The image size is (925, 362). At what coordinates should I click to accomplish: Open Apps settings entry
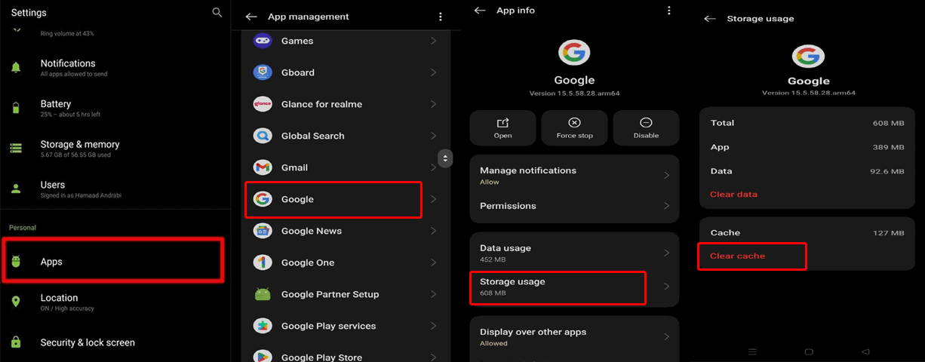click(113, 261)
